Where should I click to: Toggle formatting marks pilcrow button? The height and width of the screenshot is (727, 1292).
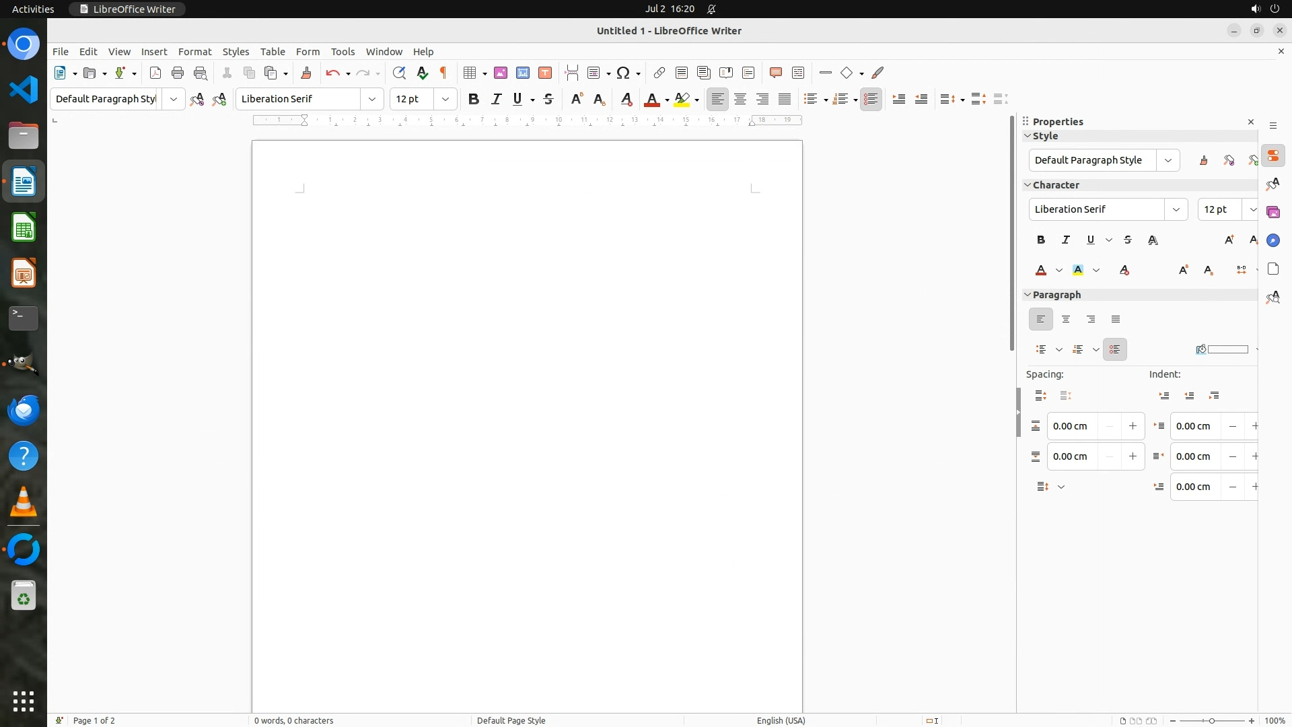(x=443, y=73)
